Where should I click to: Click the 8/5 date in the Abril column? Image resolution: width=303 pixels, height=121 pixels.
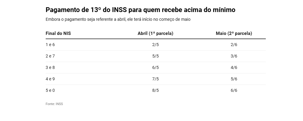pyautogui.click(x=155, y=91)
